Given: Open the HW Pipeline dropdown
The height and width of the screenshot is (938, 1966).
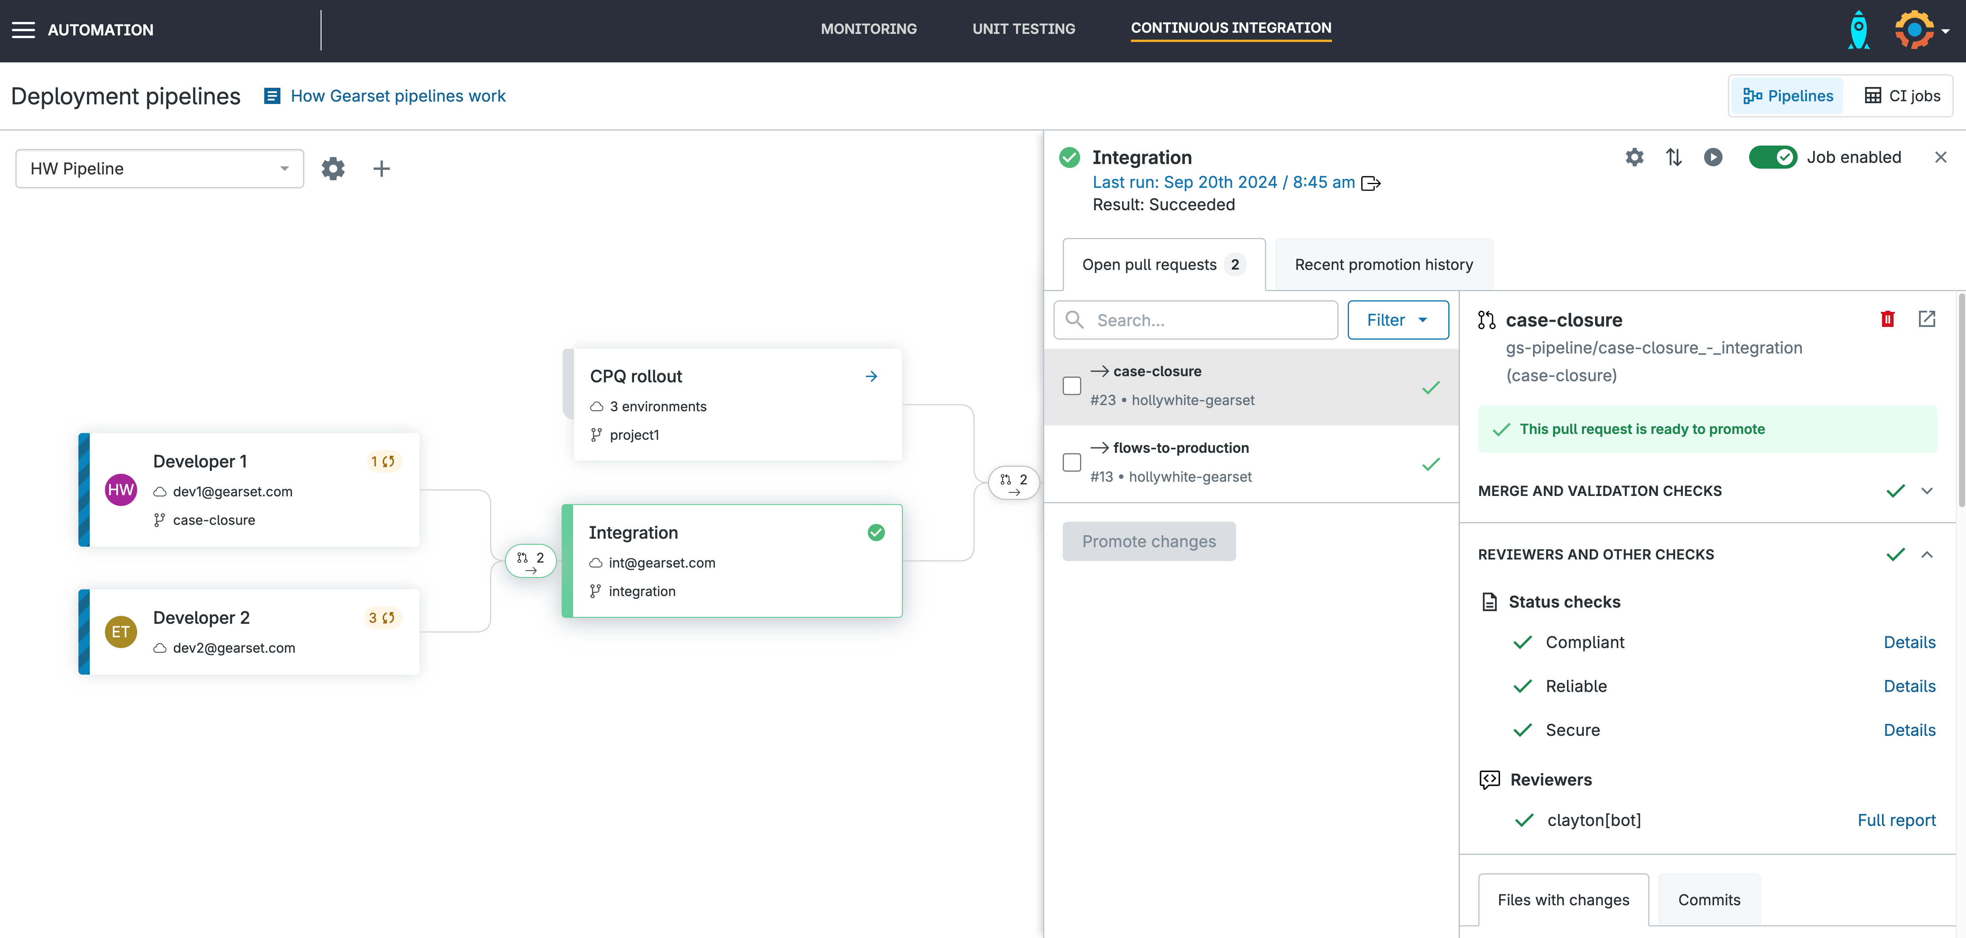Looking at the screenshot, I should pyautogui.click(x=159, y=169).
